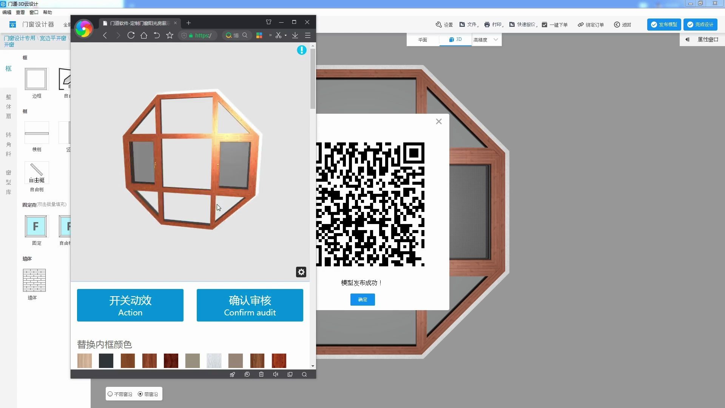Viewport: 725px width, 408px height.
Task: Click the 完成设计 finish design button
Action: point(700,25)
